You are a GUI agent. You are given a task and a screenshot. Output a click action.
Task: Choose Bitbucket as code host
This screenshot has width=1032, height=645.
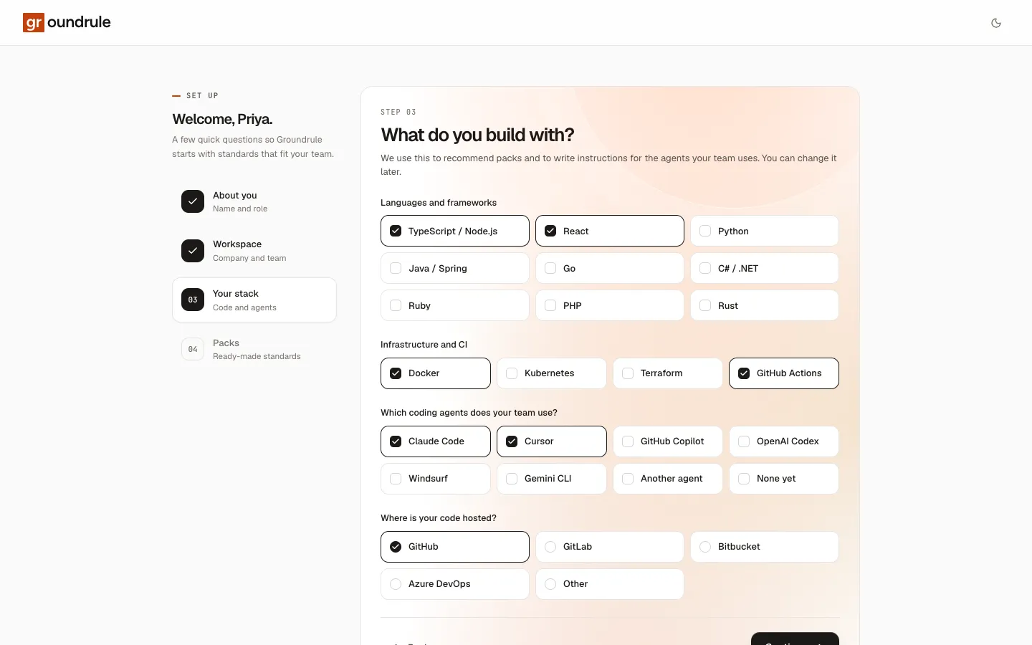[x=765, y=547]
